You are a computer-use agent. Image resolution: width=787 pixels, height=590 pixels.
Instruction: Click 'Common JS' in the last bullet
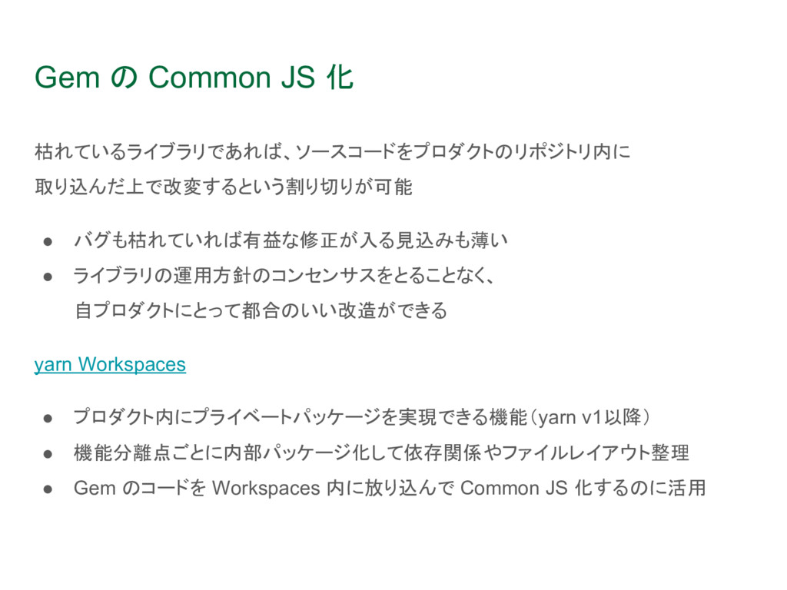pyautogui.click(x=514, y=488)
